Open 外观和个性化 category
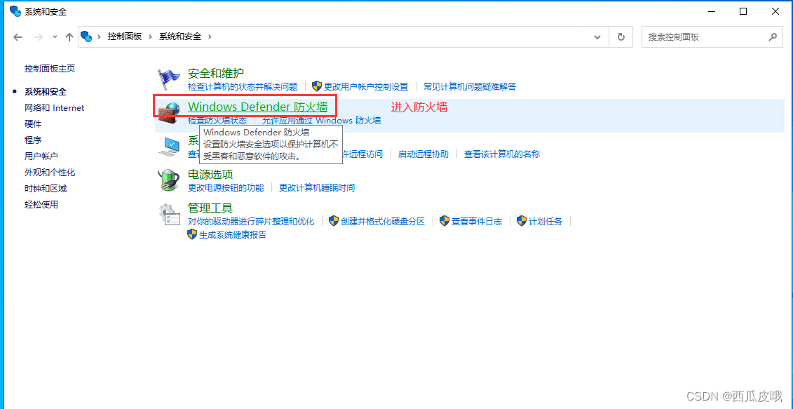 pyautogui.click(x=50, y=173)
